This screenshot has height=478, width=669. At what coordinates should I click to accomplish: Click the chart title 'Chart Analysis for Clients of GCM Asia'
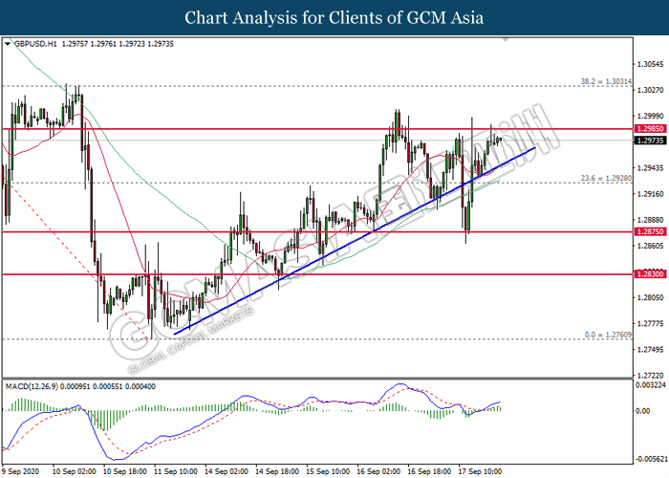334,18
